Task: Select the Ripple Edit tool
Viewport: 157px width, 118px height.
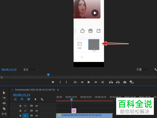Action: tap(4, 103)
